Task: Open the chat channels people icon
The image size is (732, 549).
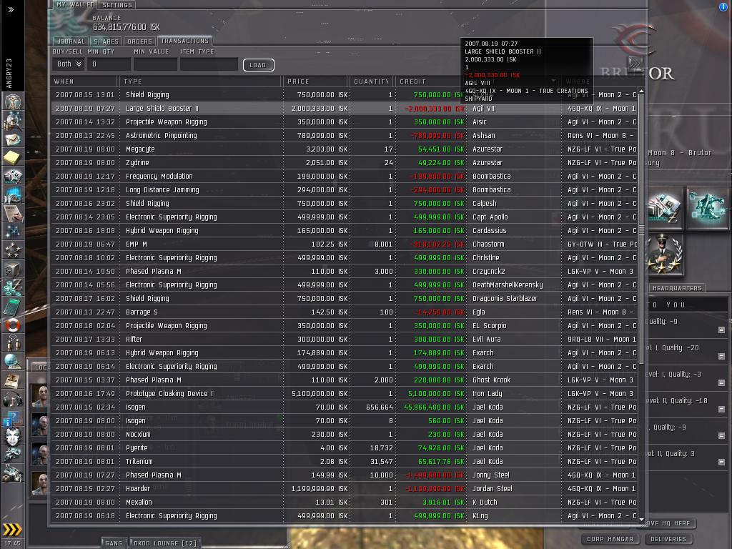Action: (x=12, y=342)
